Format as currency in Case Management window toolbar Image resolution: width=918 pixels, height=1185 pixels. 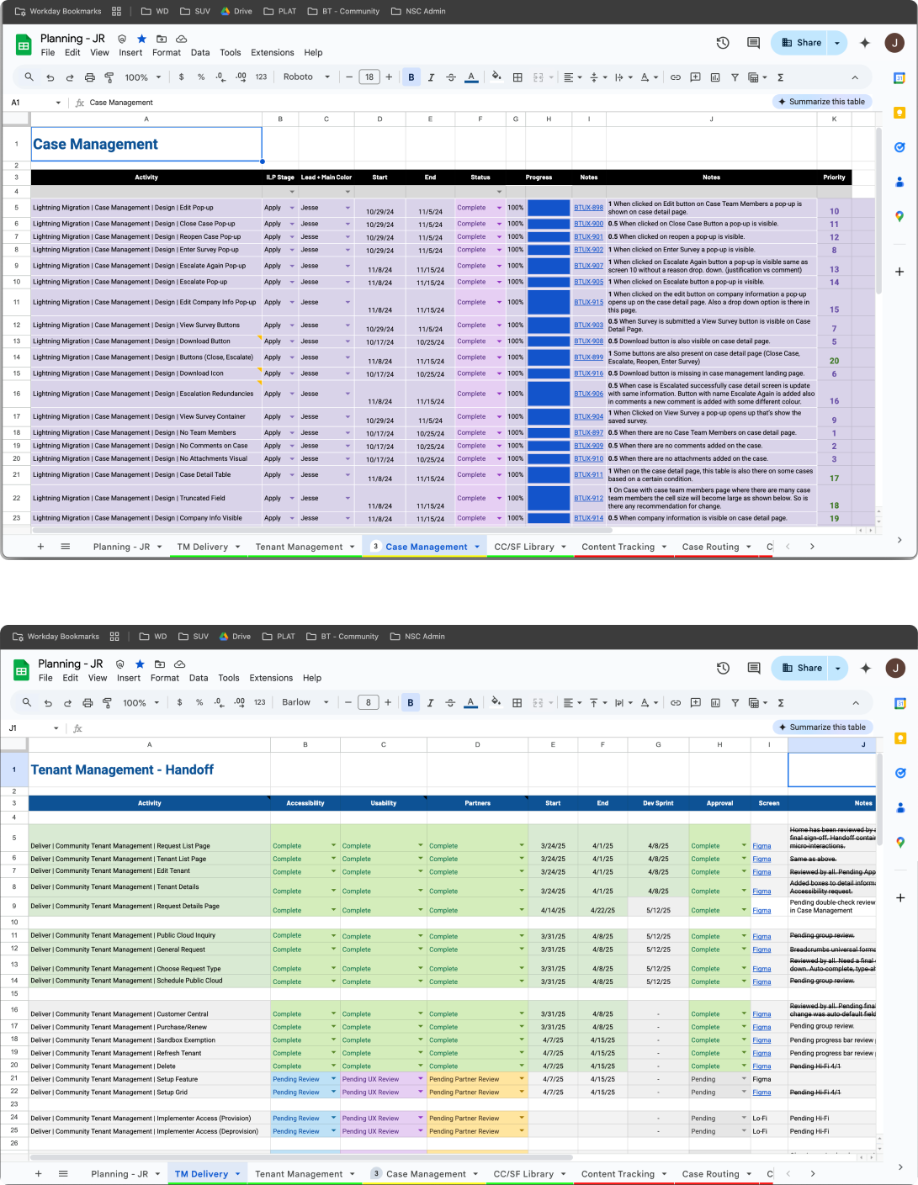(182, 77)
